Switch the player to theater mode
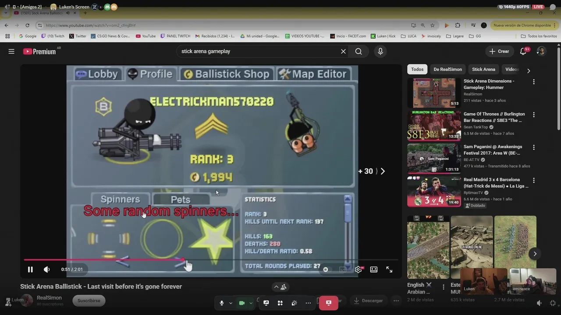This screenshot has height=315, width=561. 374,269
